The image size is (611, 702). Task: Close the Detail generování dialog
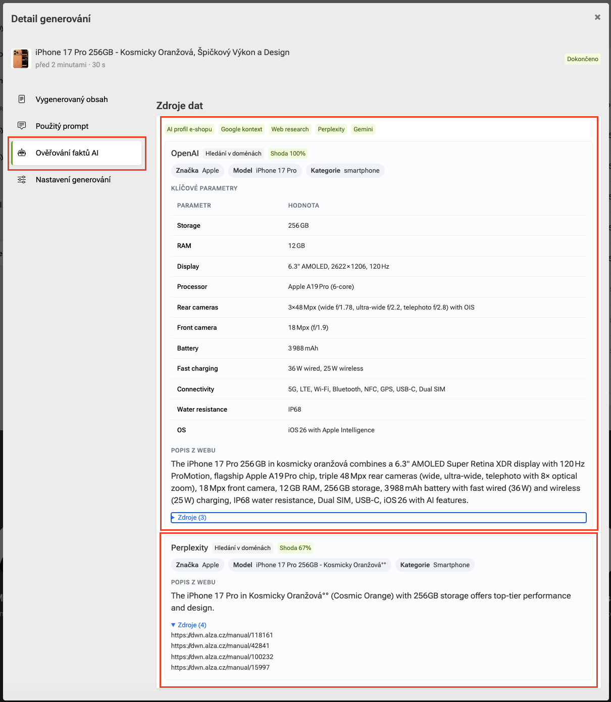[597, 17]
